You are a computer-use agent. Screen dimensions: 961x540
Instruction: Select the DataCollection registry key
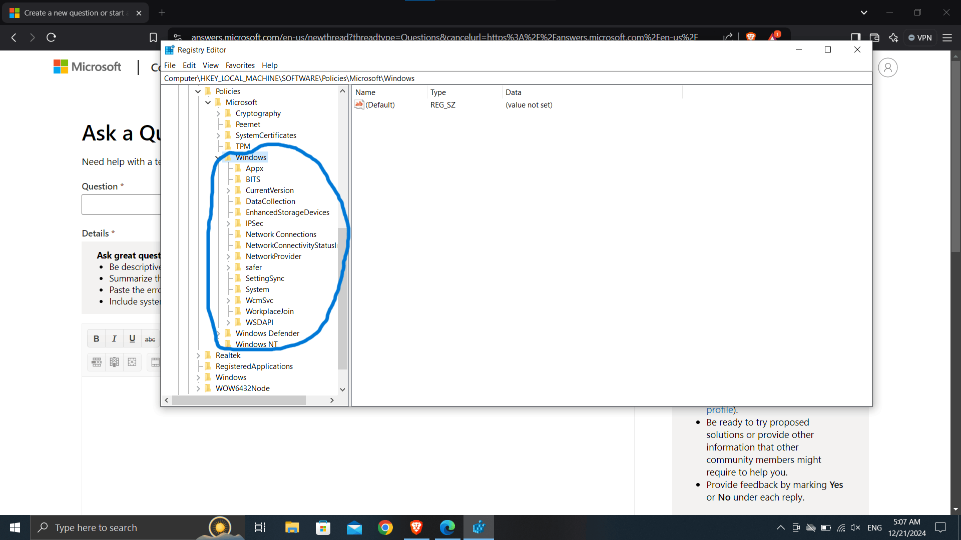(270, 201)
